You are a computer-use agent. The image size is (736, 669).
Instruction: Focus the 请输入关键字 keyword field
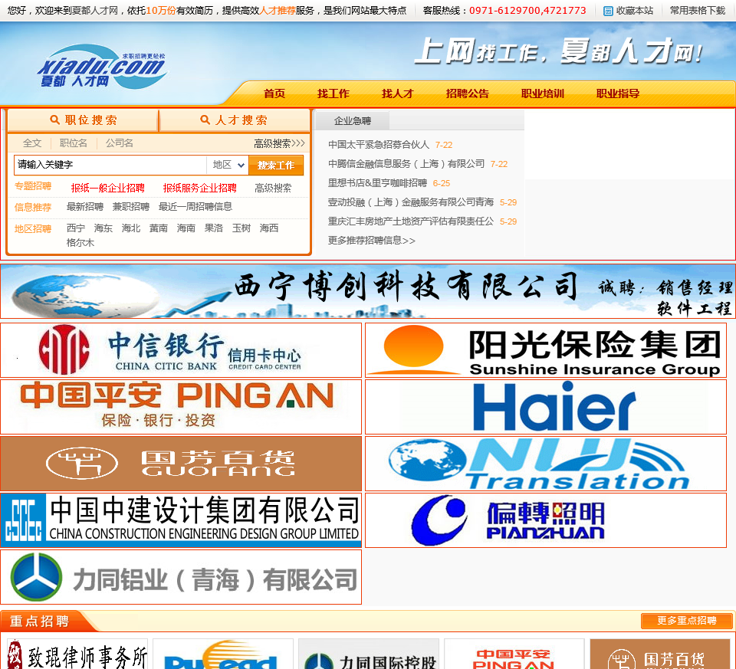(110, 165)
